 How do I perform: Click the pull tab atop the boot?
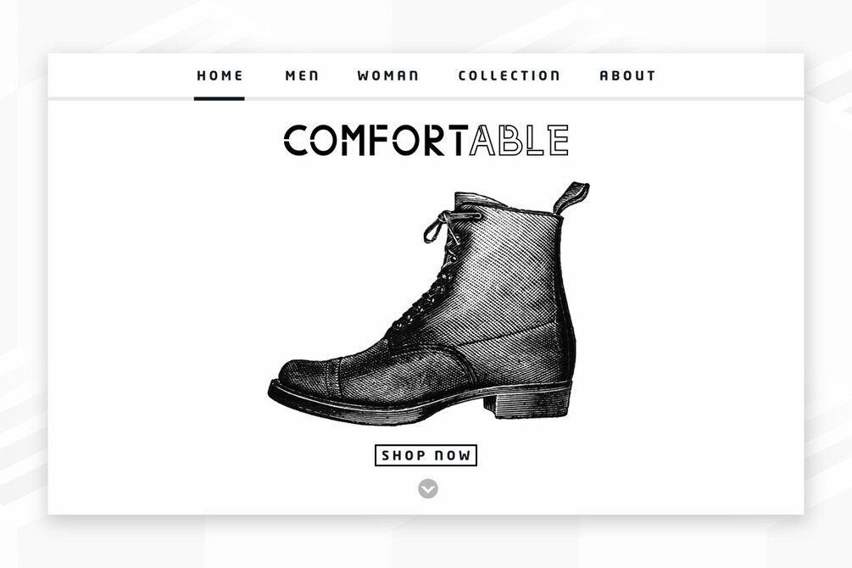pos(571,198)
